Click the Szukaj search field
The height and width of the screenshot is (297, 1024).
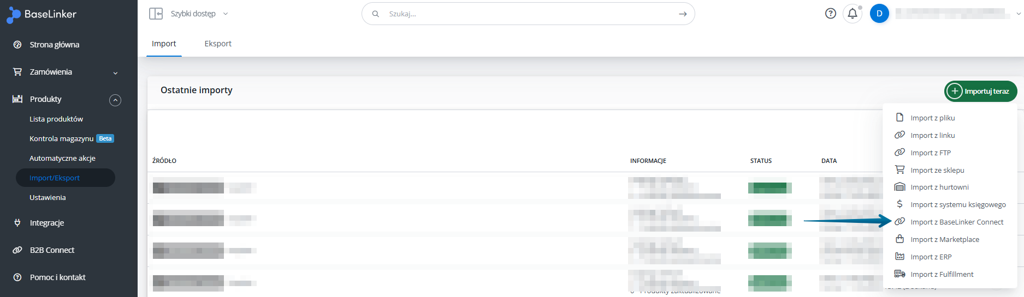tap(528, 14)
